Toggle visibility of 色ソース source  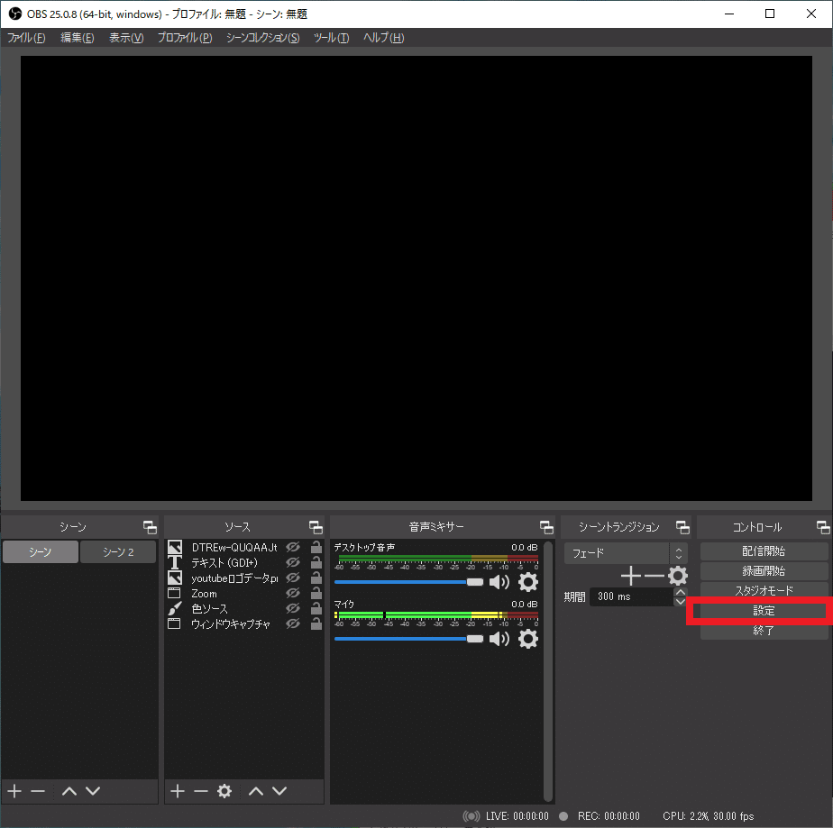[293, 608]
